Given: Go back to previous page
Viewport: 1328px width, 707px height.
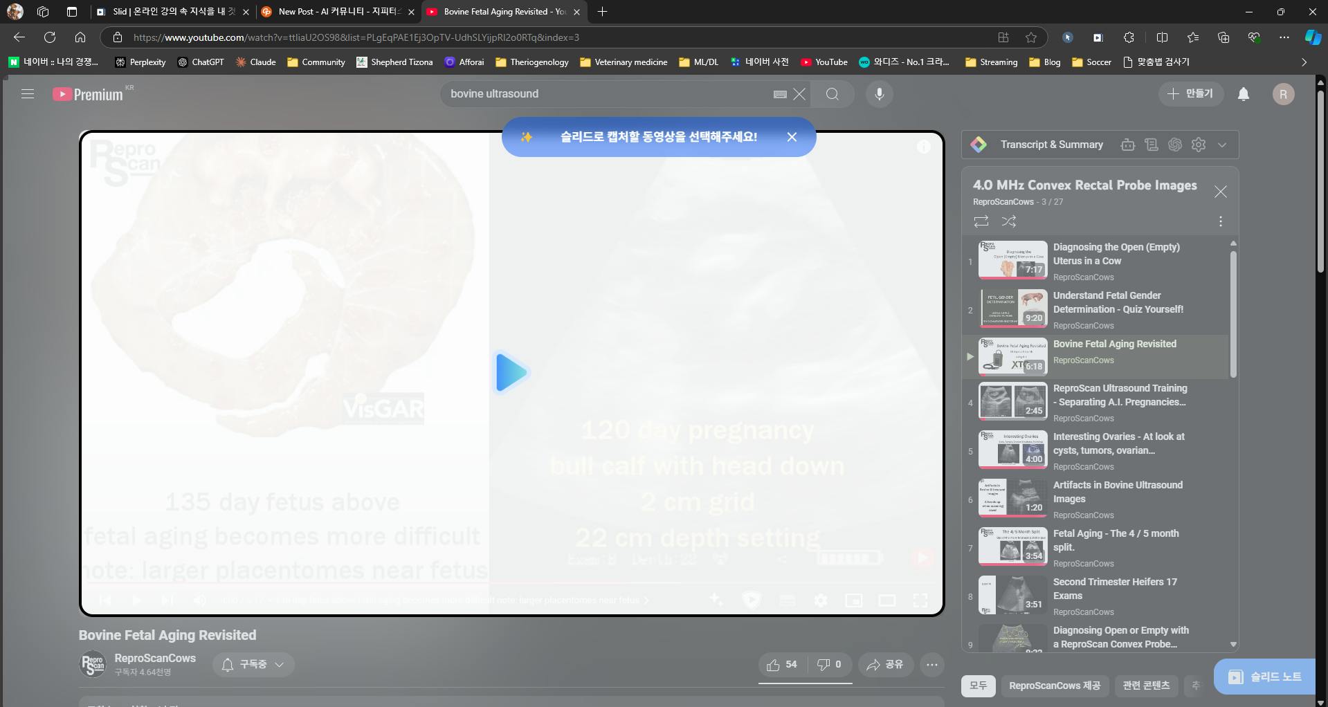Looking at the screenshot, I should [19, 37].
